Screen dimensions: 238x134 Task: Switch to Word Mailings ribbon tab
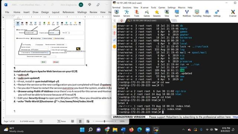pos(82,12)
